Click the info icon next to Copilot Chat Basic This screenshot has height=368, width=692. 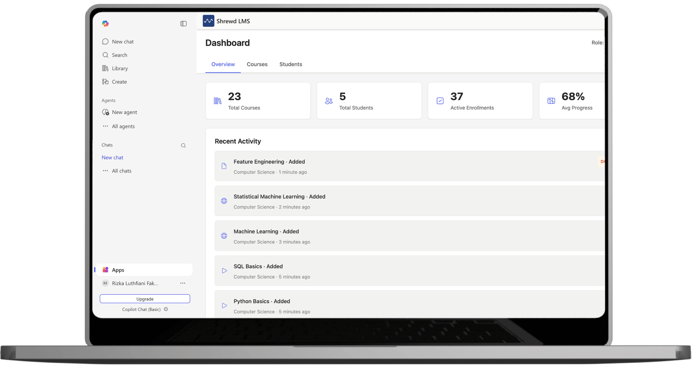(x=166, y=309)
